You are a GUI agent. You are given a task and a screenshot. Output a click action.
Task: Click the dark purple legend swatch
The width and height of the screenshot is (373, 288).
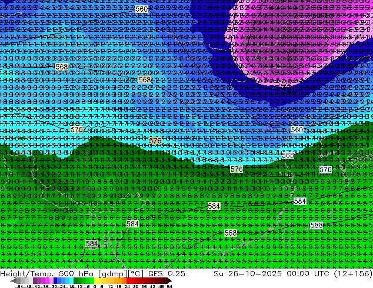pyautogui.click(x=35, y=280)
